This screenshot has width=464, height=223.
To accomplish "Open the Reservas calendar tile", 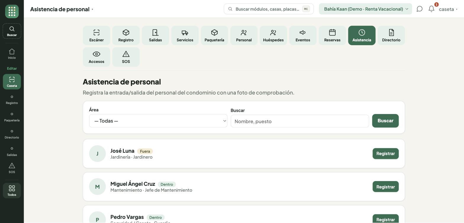I will [x=332, y=35].
